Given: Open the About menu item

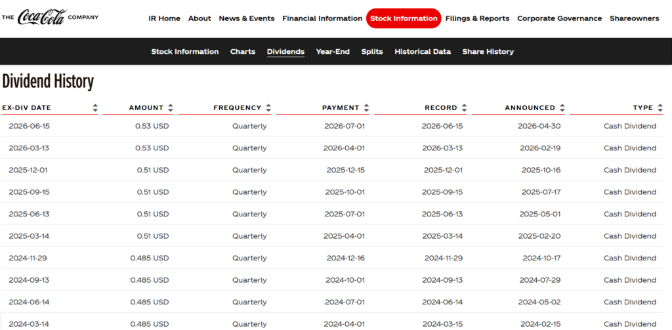Looking at the screenshot, I should 199,18.
